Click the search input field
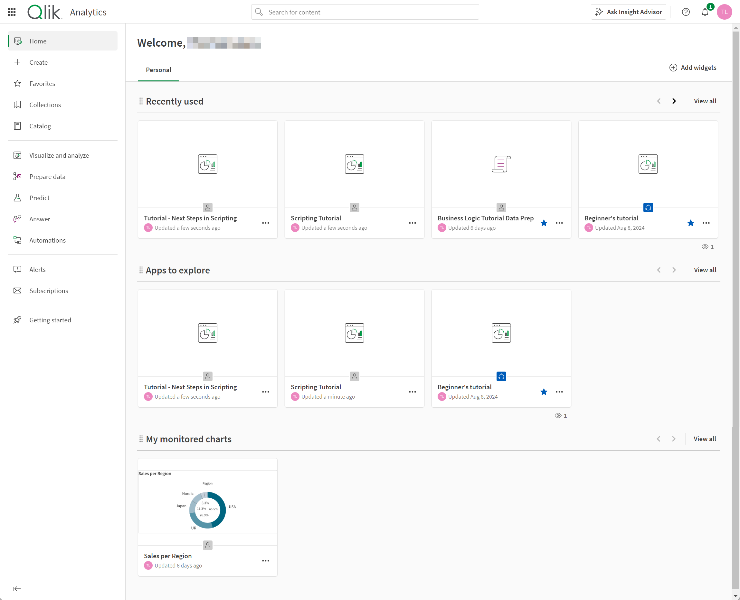 [x=365, y=12]
